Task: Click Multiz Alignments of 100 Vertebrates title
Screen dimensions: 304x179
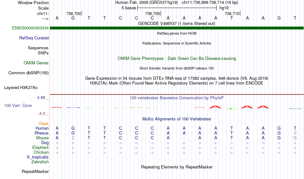Action: click(177, 119)
